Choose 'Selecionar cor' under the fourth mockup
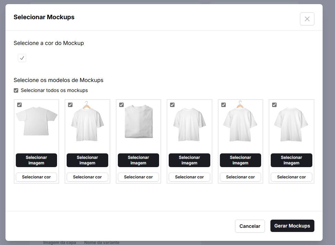This screenshot has height=245, width=335. click(189, 177)
